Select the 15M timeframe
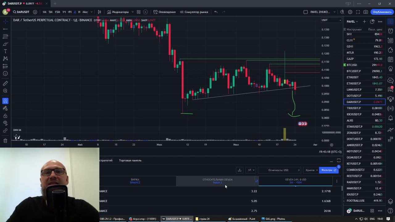 (x=57, y=12)
